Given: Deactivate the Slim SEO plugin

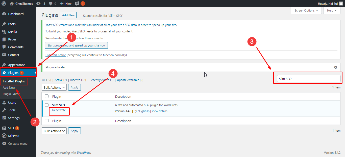Looking at the screenshot, I should click(59, 110).
